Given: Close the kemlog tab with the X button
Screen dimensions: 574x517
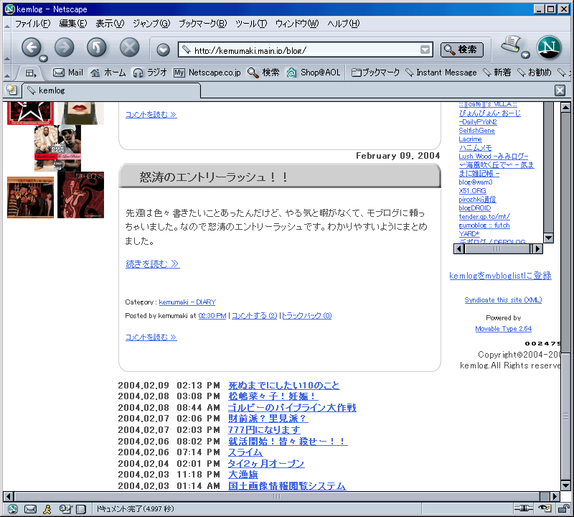Looking at the screenshot, I should [x=560, y=90].
